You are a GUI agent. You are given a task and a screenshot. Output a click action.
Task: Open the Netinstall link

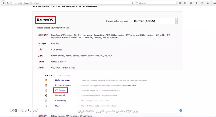(x=60, y=95)
